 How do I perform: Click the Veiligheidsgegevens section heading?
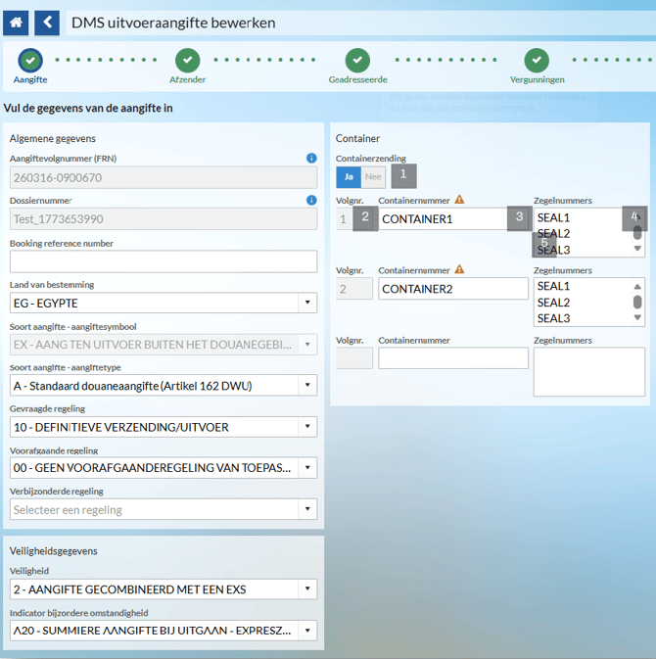tap(54, 551)
